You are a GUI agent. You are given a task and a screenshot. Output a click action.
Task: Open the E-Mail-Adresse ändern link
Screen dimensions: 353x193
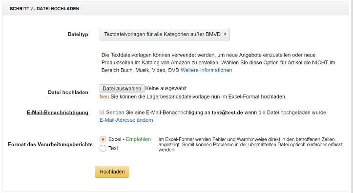coord(126,120)
